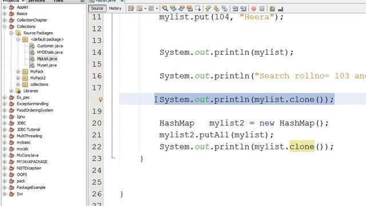Click the lightbulb hint icon at line 18
366x206 pixels.
click(101, 100)
